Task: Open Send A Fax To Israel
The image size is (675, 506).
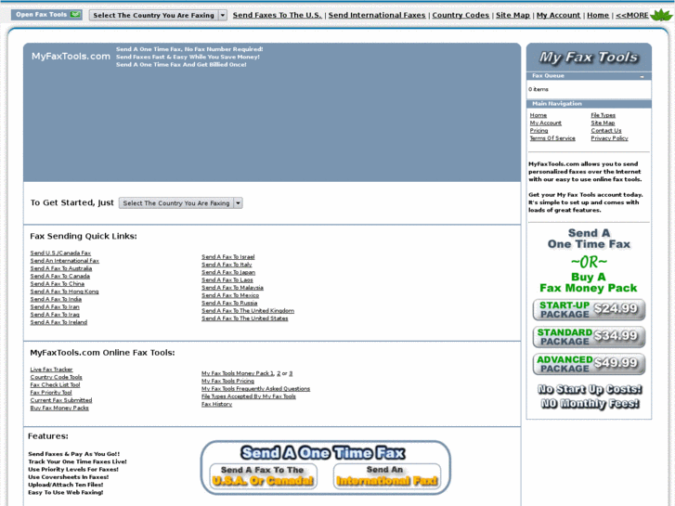Action: (228, 256)
